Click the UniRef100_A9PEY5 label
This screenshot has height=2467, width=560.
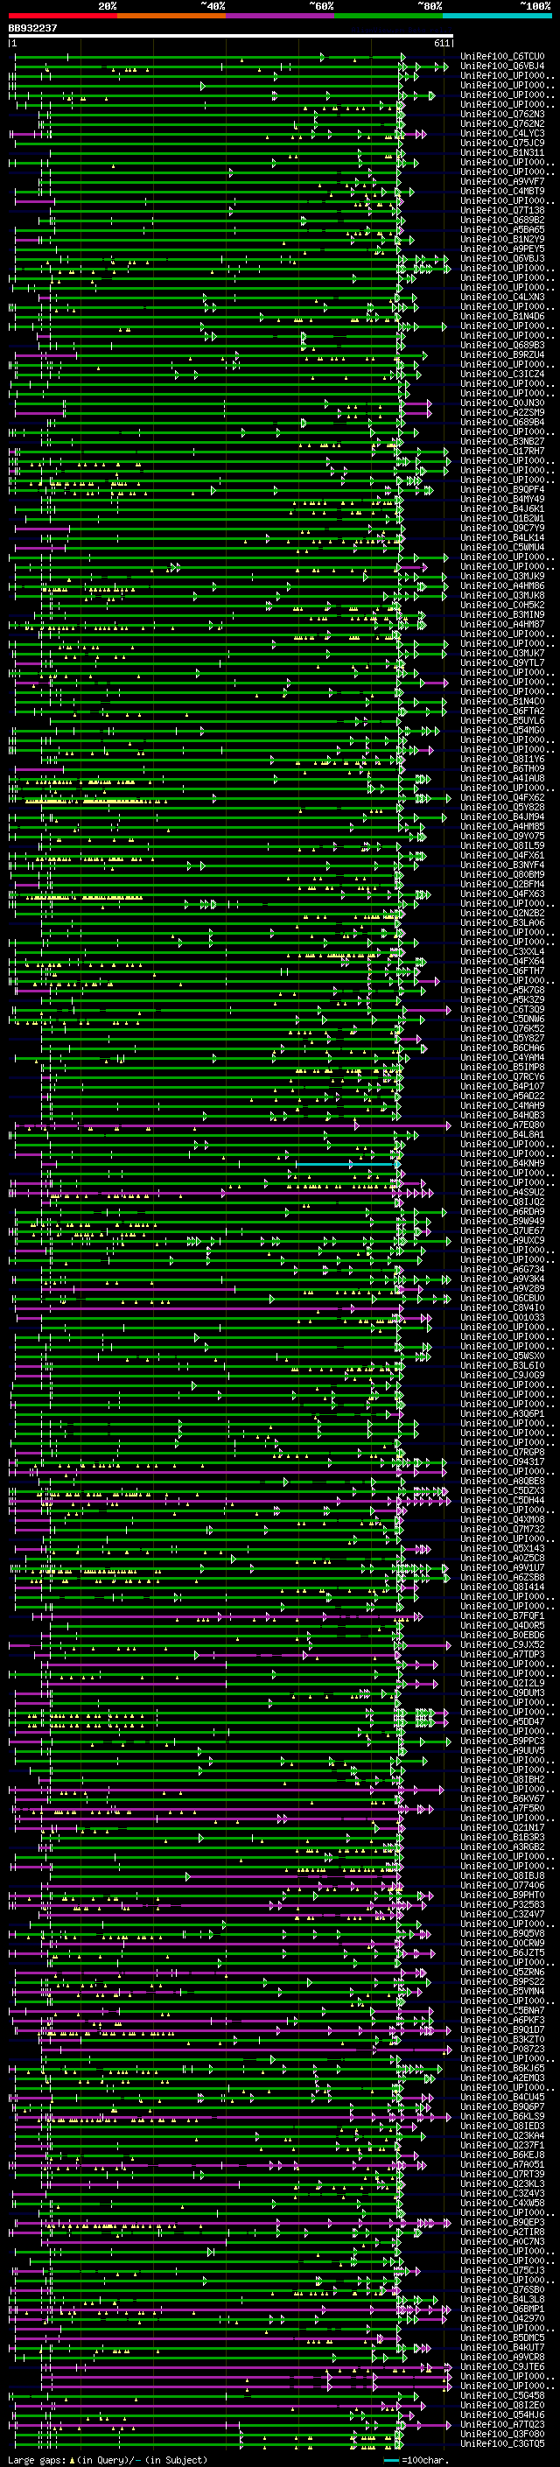[502, 249]
